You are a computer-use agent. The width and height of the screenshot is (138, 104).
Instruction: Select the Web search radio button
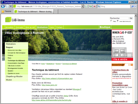point(111,21)
